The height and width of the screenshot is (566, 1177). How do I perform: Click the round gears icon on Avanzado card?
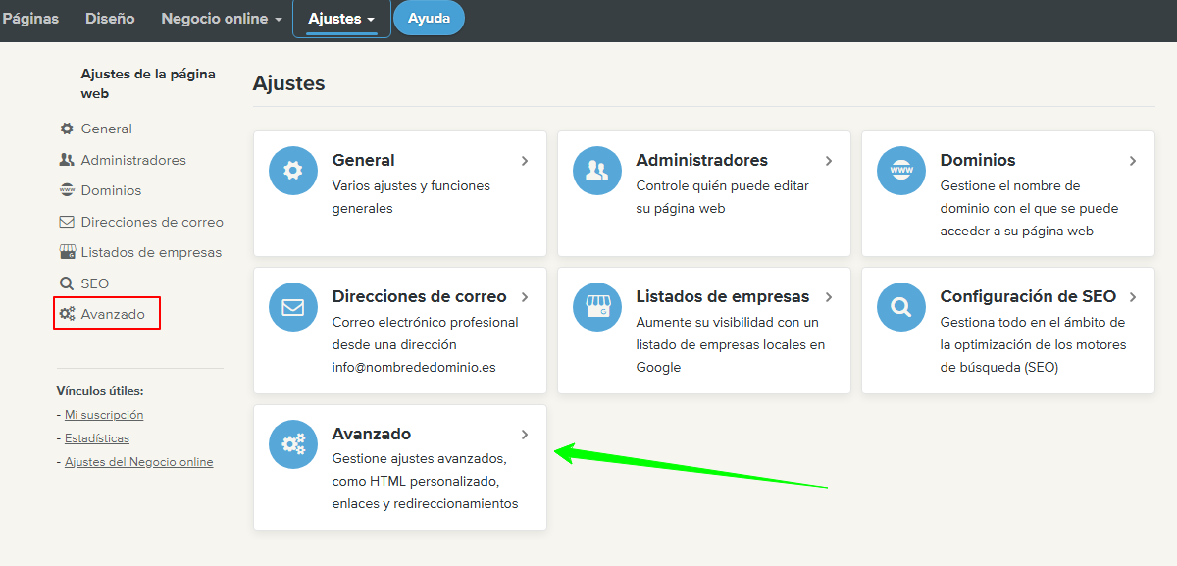click(293, 444)
